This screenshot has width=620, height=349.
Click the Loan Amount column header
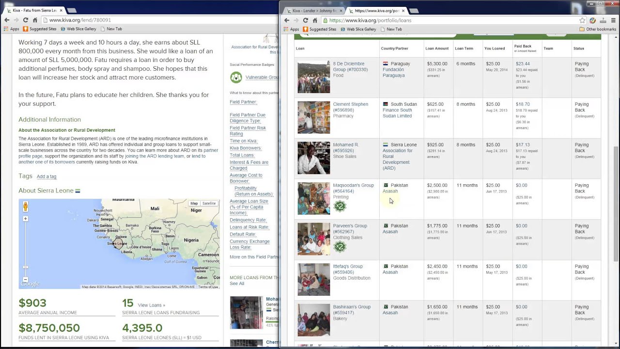pos(437,48)
